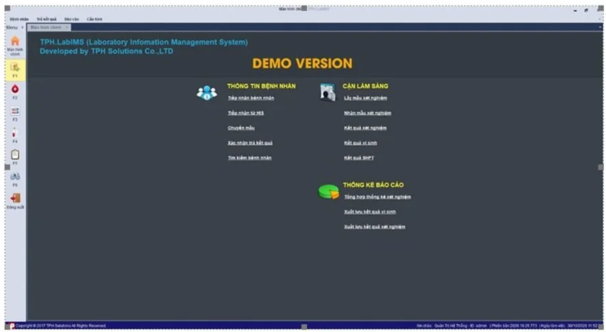Open the tab list dropdown on the tab bar
Image resolution: width=606 pixels, height=332 pixels.
[x=600, y=27]
